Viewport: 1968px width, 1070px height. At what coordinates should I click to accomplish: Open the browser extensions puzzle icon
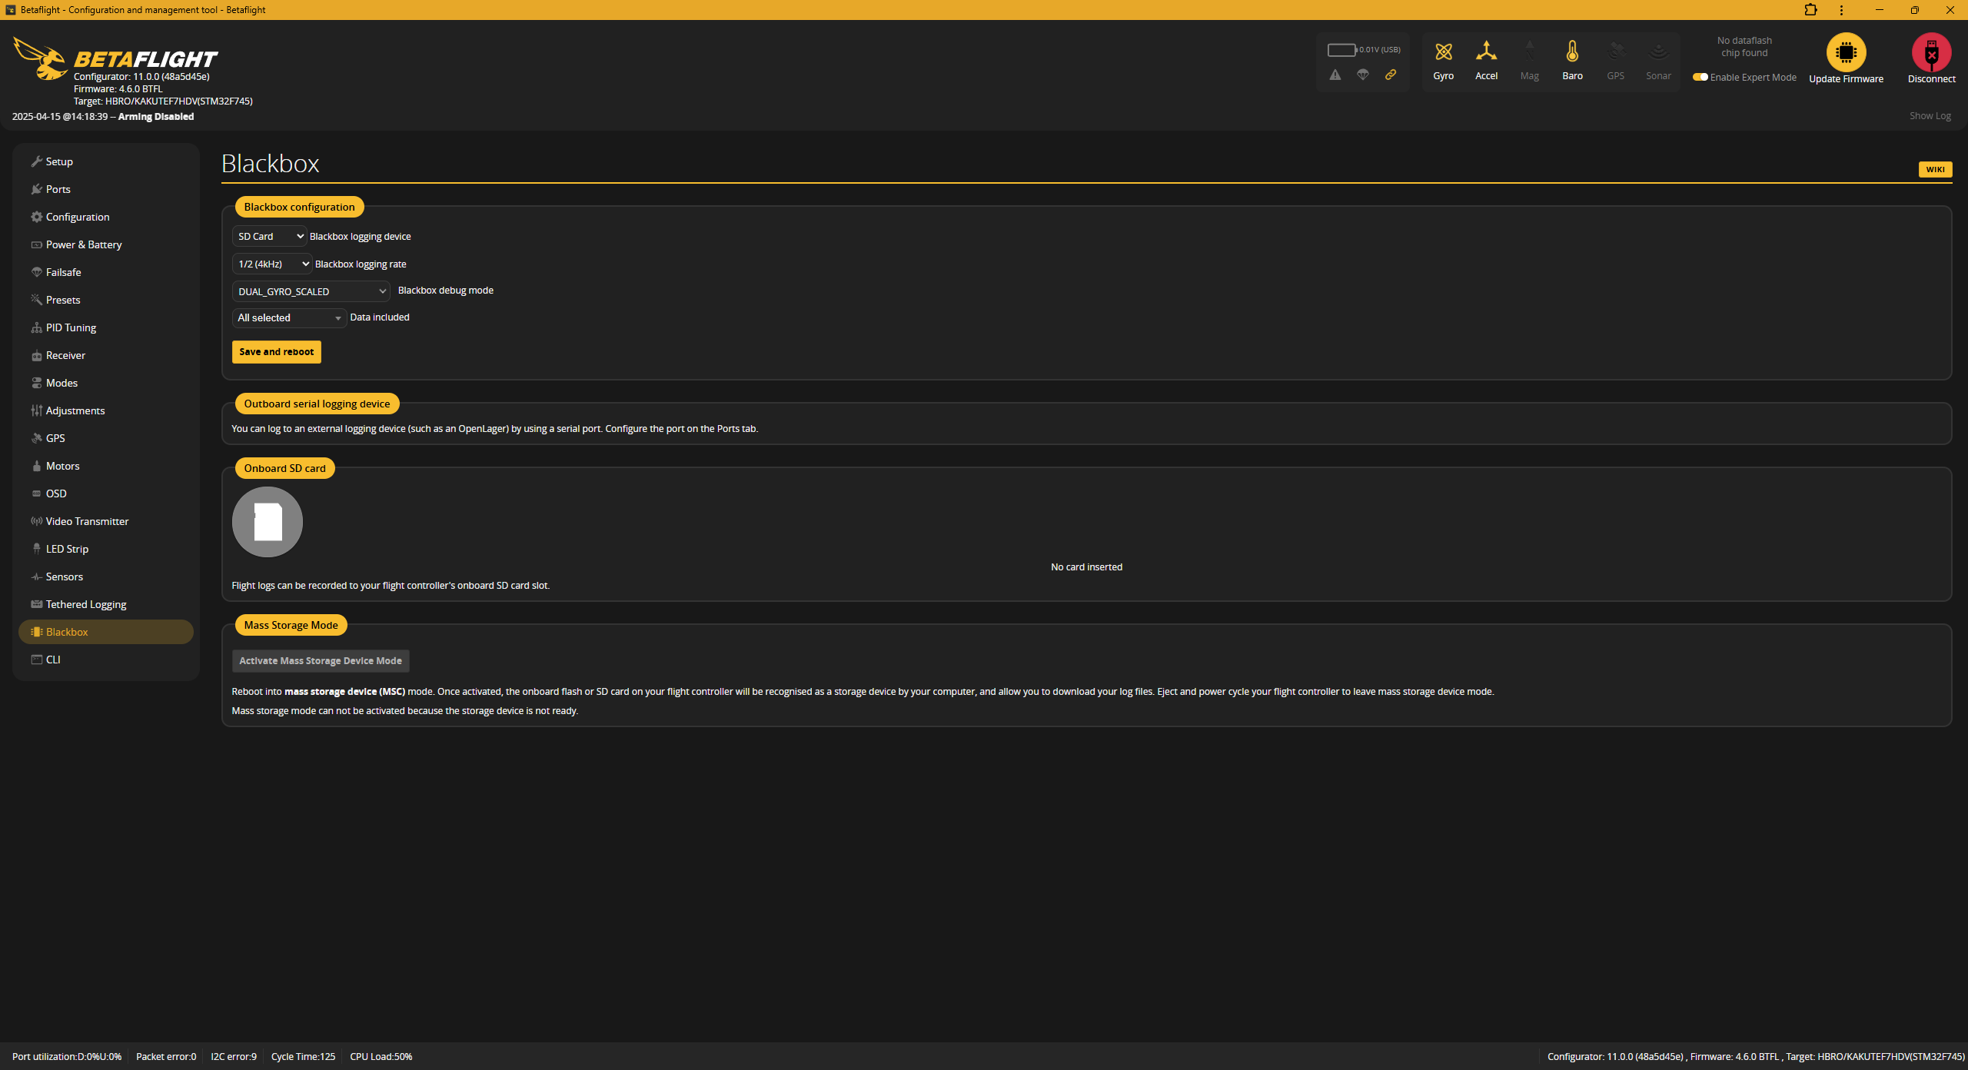pos(1810,10)
